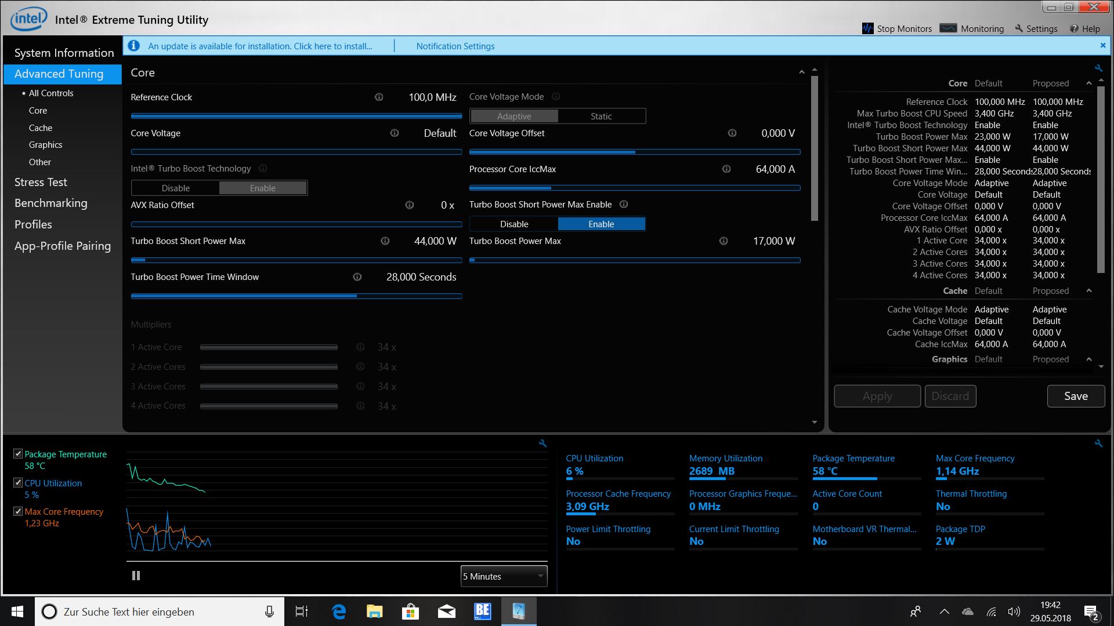Open Stress Test section
Viewport: 1114px width, 626px height.
pyautogui.click(x=41, y=182)
